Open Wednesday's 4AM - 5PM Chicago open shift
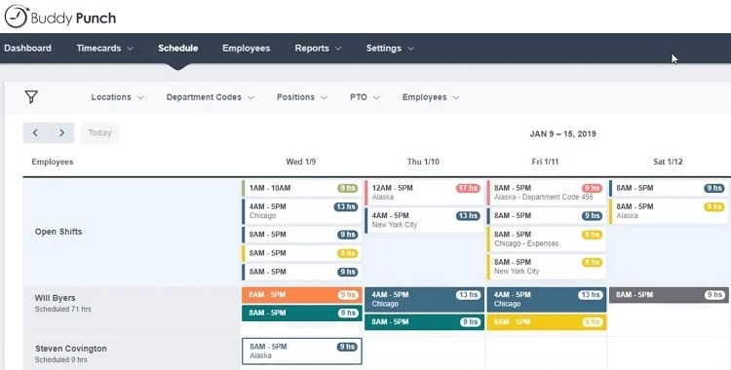The image size is (731, 370). pyautogui.click(x=301, y=211)
